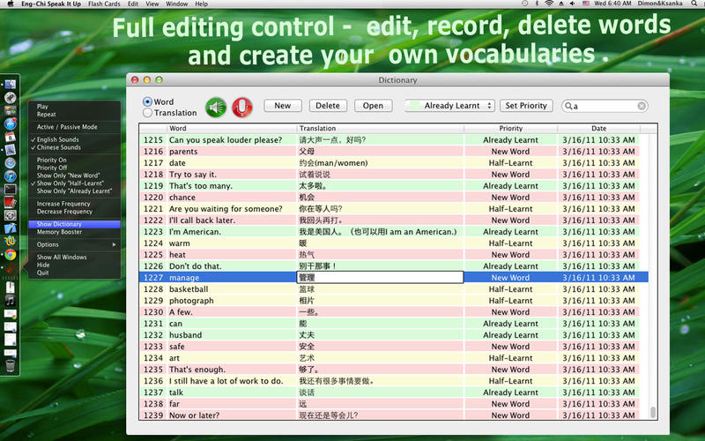Open the US flag input source menu
Image resolution: width=705 pixels, height=441 pixels.
click(x=586, y=4)
